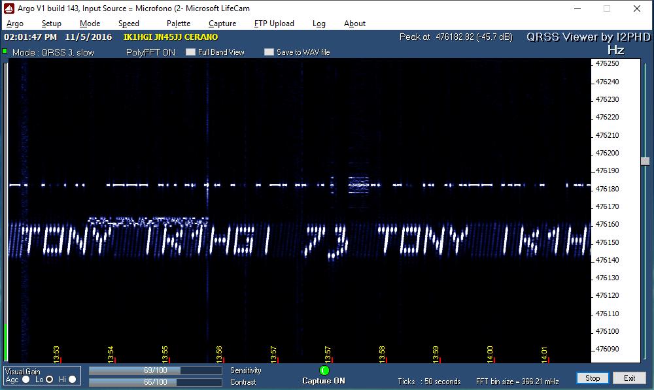Click the Stop button
This screenshot has height=390, width=654.
[593, 378]
